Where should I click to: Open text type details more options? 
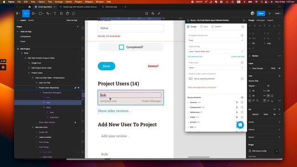[279, 101]
